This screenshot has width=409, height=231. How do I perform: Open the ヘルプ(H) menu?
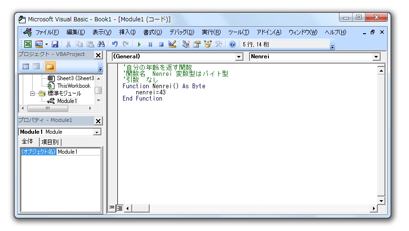point(336,32)
